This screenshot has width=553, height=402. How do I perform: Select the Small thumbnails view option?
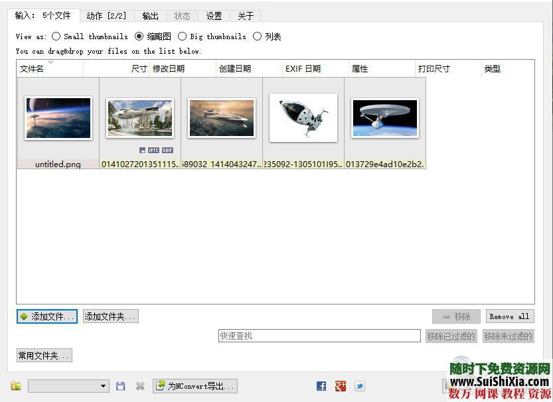click(56, 36)
